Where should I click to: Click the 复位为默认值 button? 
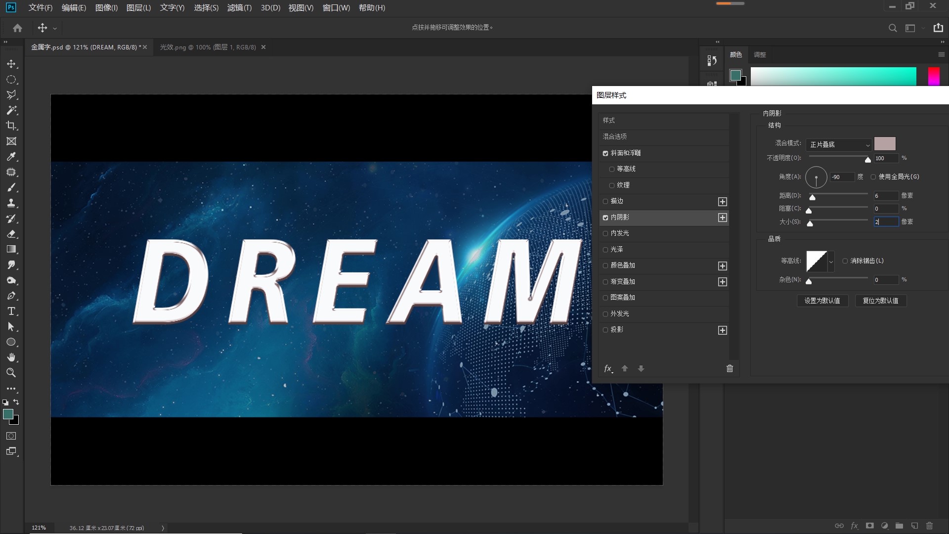tap(880, 301)
